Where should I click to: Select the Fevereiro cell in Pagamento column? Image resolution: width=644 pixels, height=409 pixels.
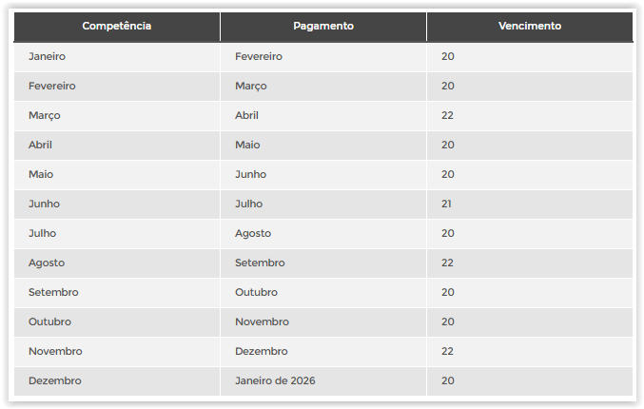(259, 56)
